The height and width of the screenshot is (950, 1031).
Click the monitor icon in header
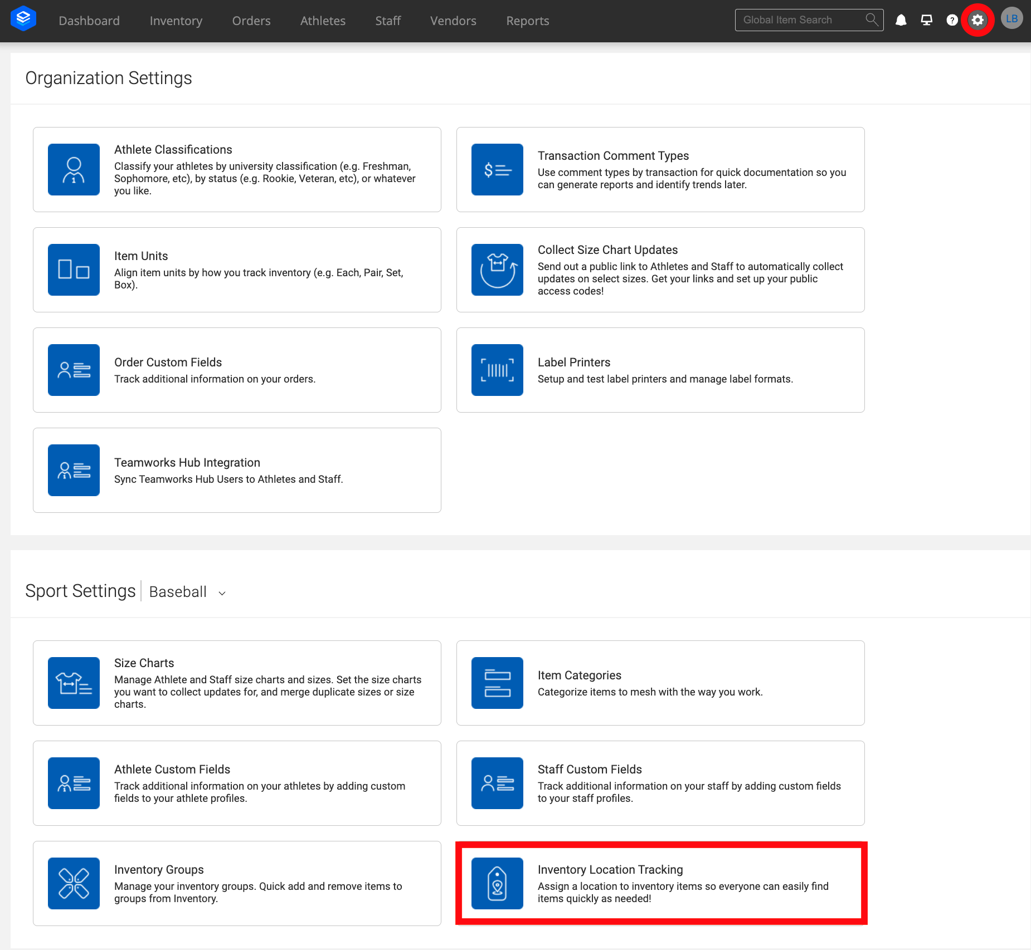926,20
